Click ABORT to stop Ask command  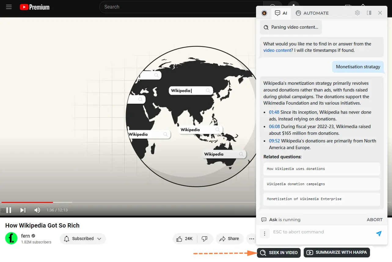pos(375,220)
